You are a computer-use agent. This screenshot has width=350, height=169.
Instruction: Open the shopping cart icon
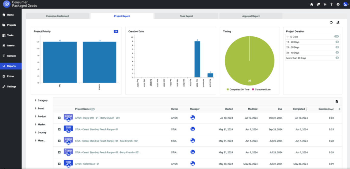pos(325,4)
